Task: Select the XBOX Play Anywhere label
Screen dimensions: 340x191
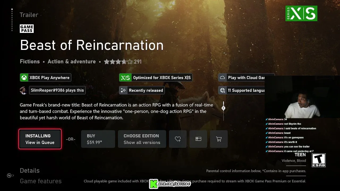Action: (x=49, y=78)
